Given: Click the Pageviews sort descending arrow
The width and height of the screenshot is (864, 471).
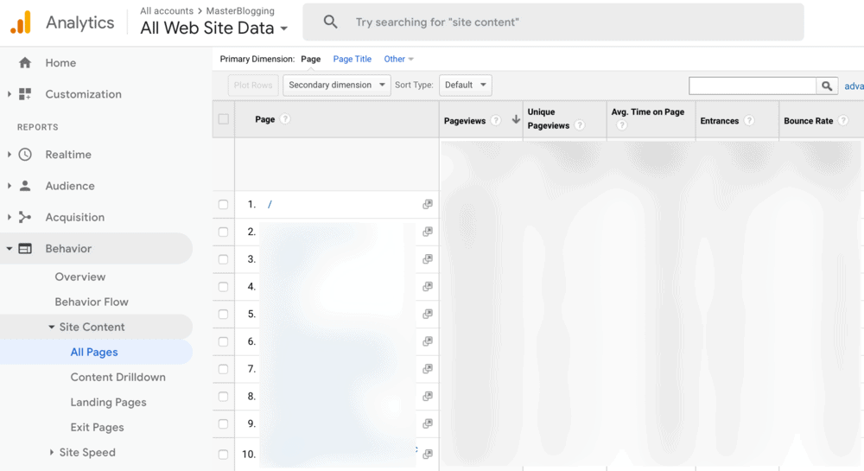Looking at the screenshot, I should click(516, 119).
